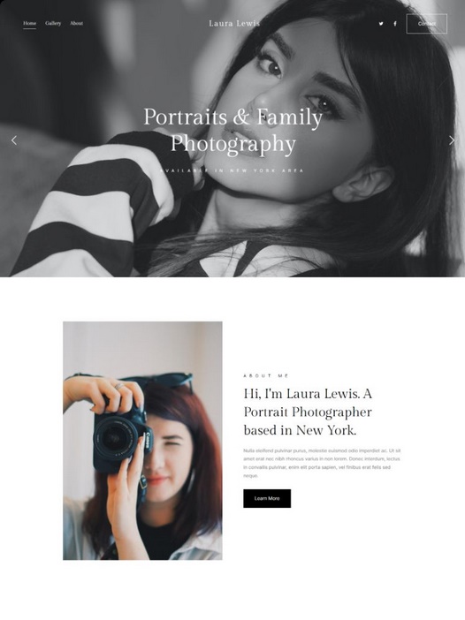Click the Twitter bird icon in header
The image size is (465, 620).
pos(381,24)
